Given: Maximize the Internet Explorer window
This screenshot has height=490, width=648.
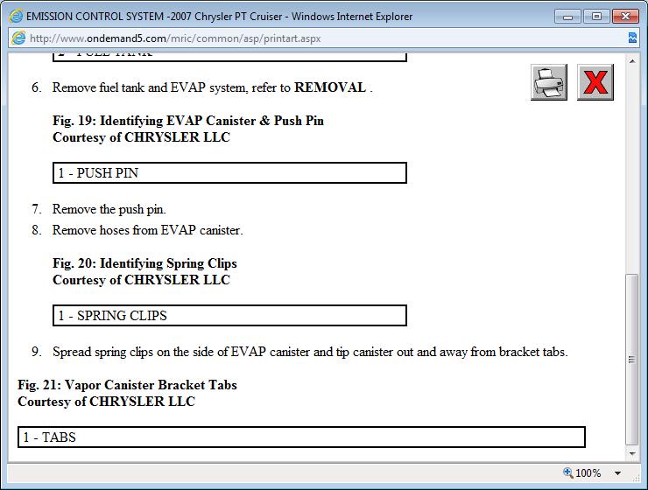Looking at the screenshot, I should pyautogui.click(x=596, y=17).
